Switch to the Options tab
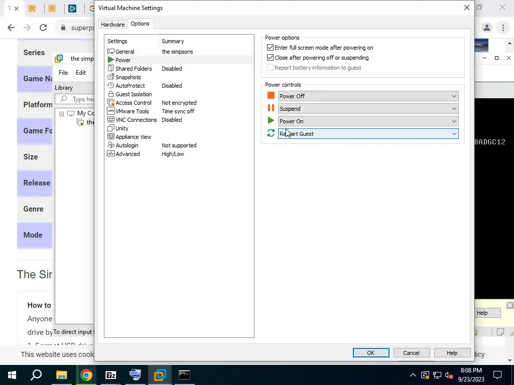The image size is (514, 385). click(140, 24)
